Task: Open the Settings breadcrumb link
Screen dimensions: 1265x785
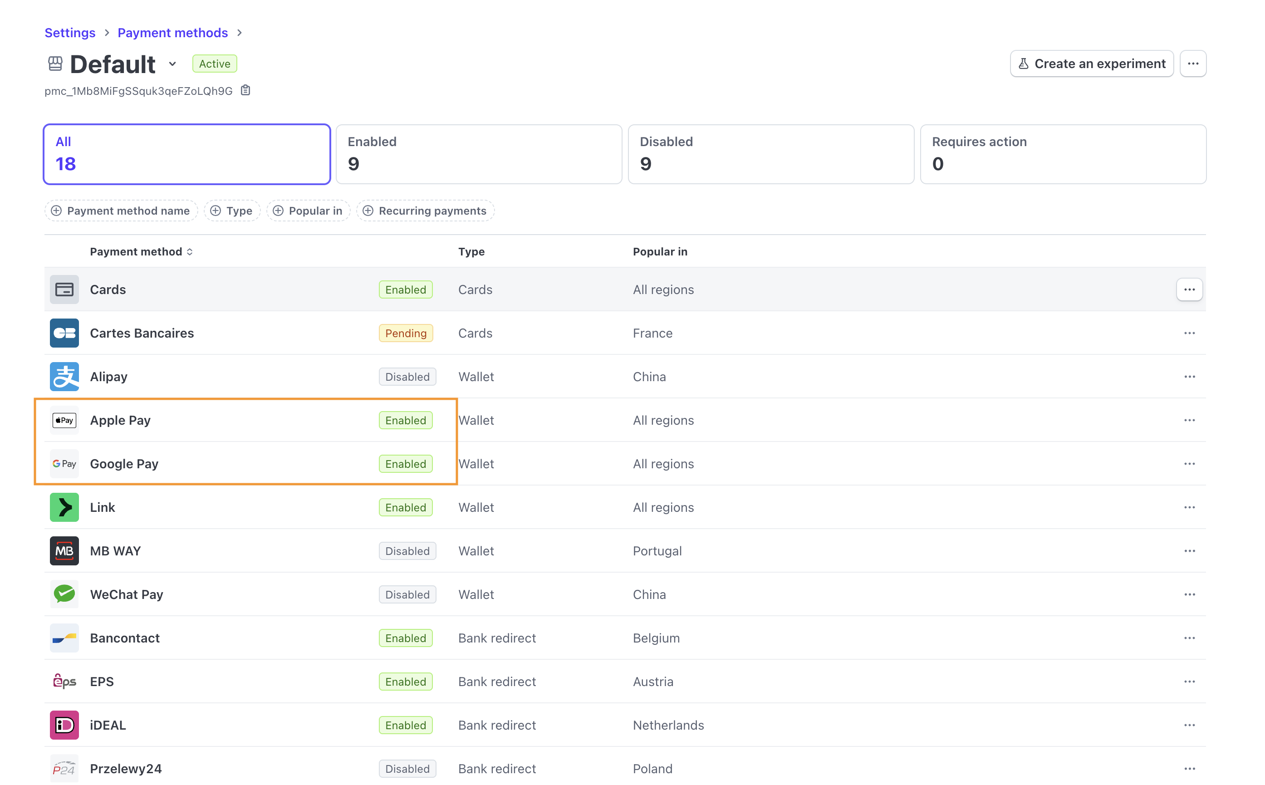Action: pos(69,33)
